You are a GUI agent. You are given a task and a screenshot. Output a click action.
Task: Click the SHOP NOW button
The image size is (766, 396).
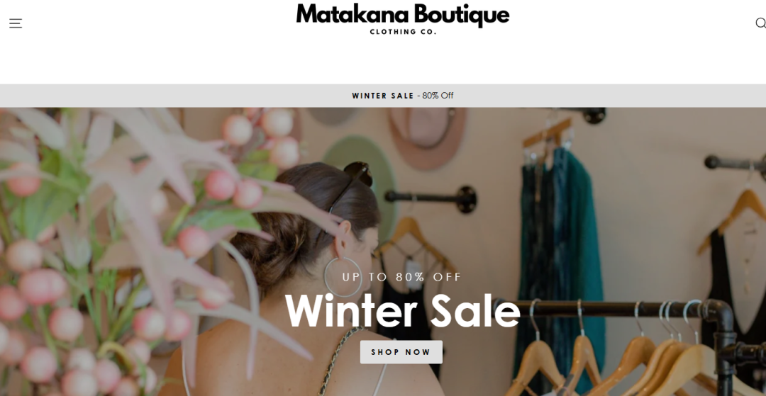[x=401, y=352]
